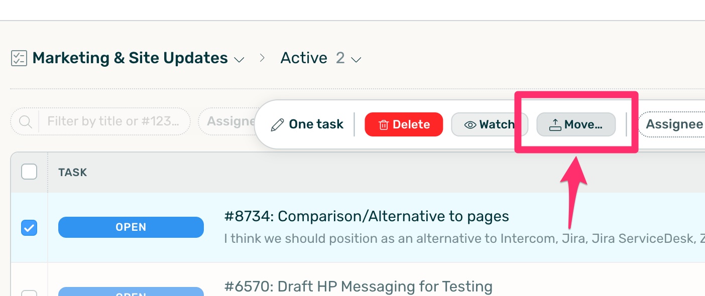Uncheck the checkbox for task #8734
The width and height of the screenshot is (705, 296).
click(29, 228)
